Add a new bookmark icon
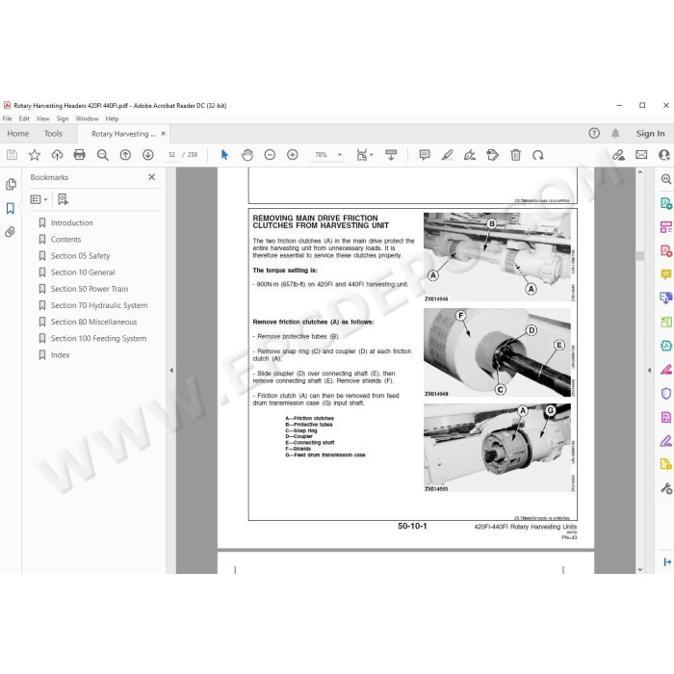674x674 pixels. tap(63, 199)
